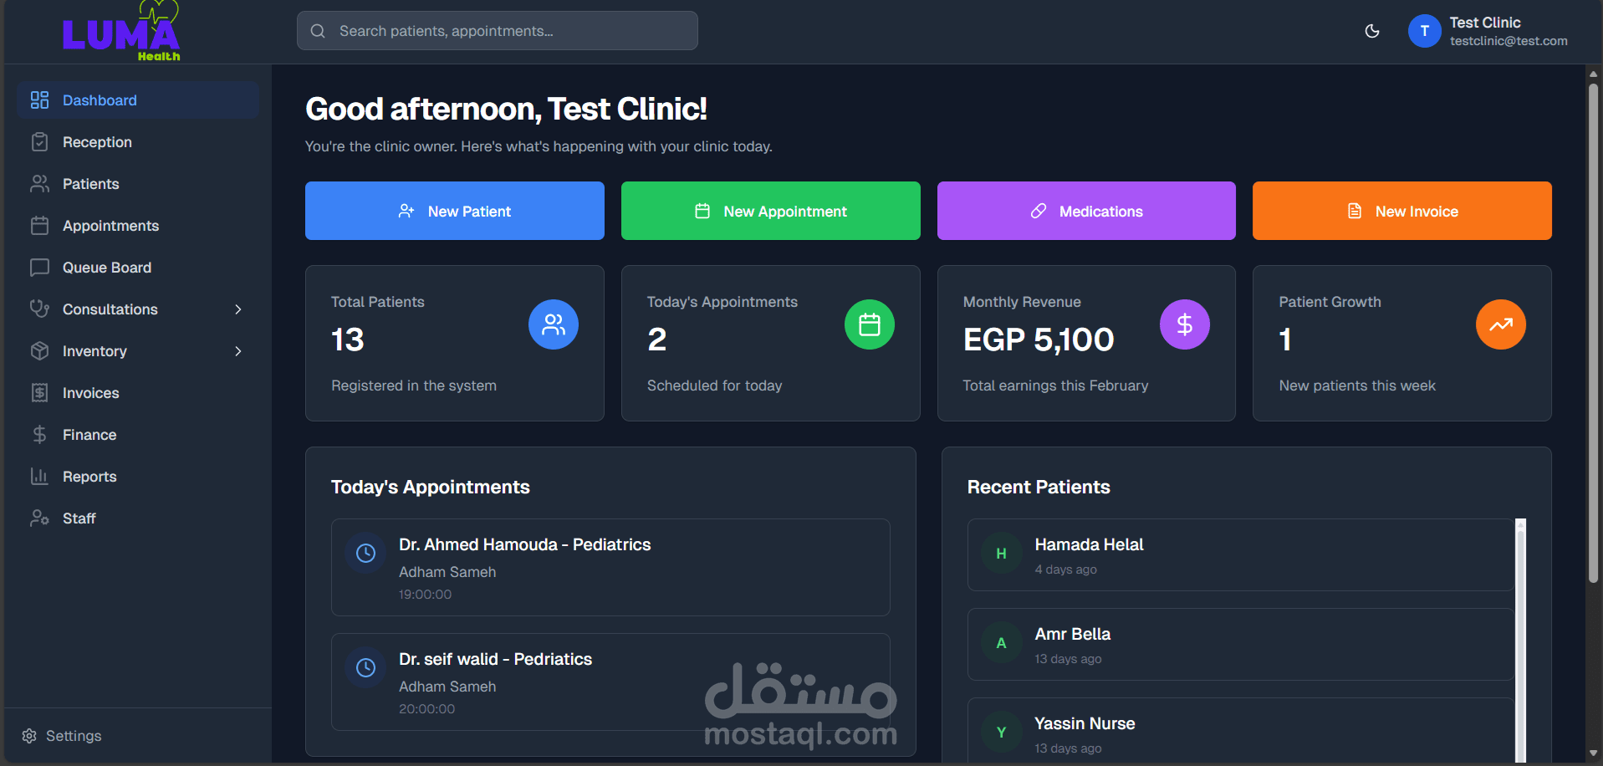Click the green New Appointment button

coord(771,211)
